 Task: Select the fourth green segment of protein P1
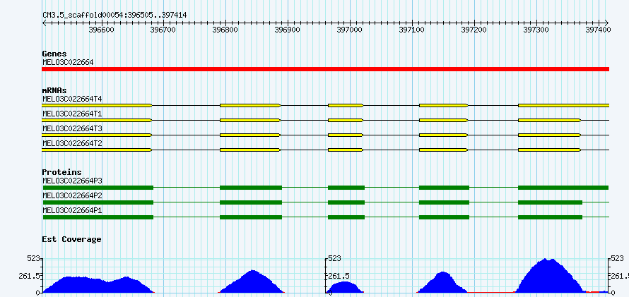pyautogui.click(x=444, y=217)
